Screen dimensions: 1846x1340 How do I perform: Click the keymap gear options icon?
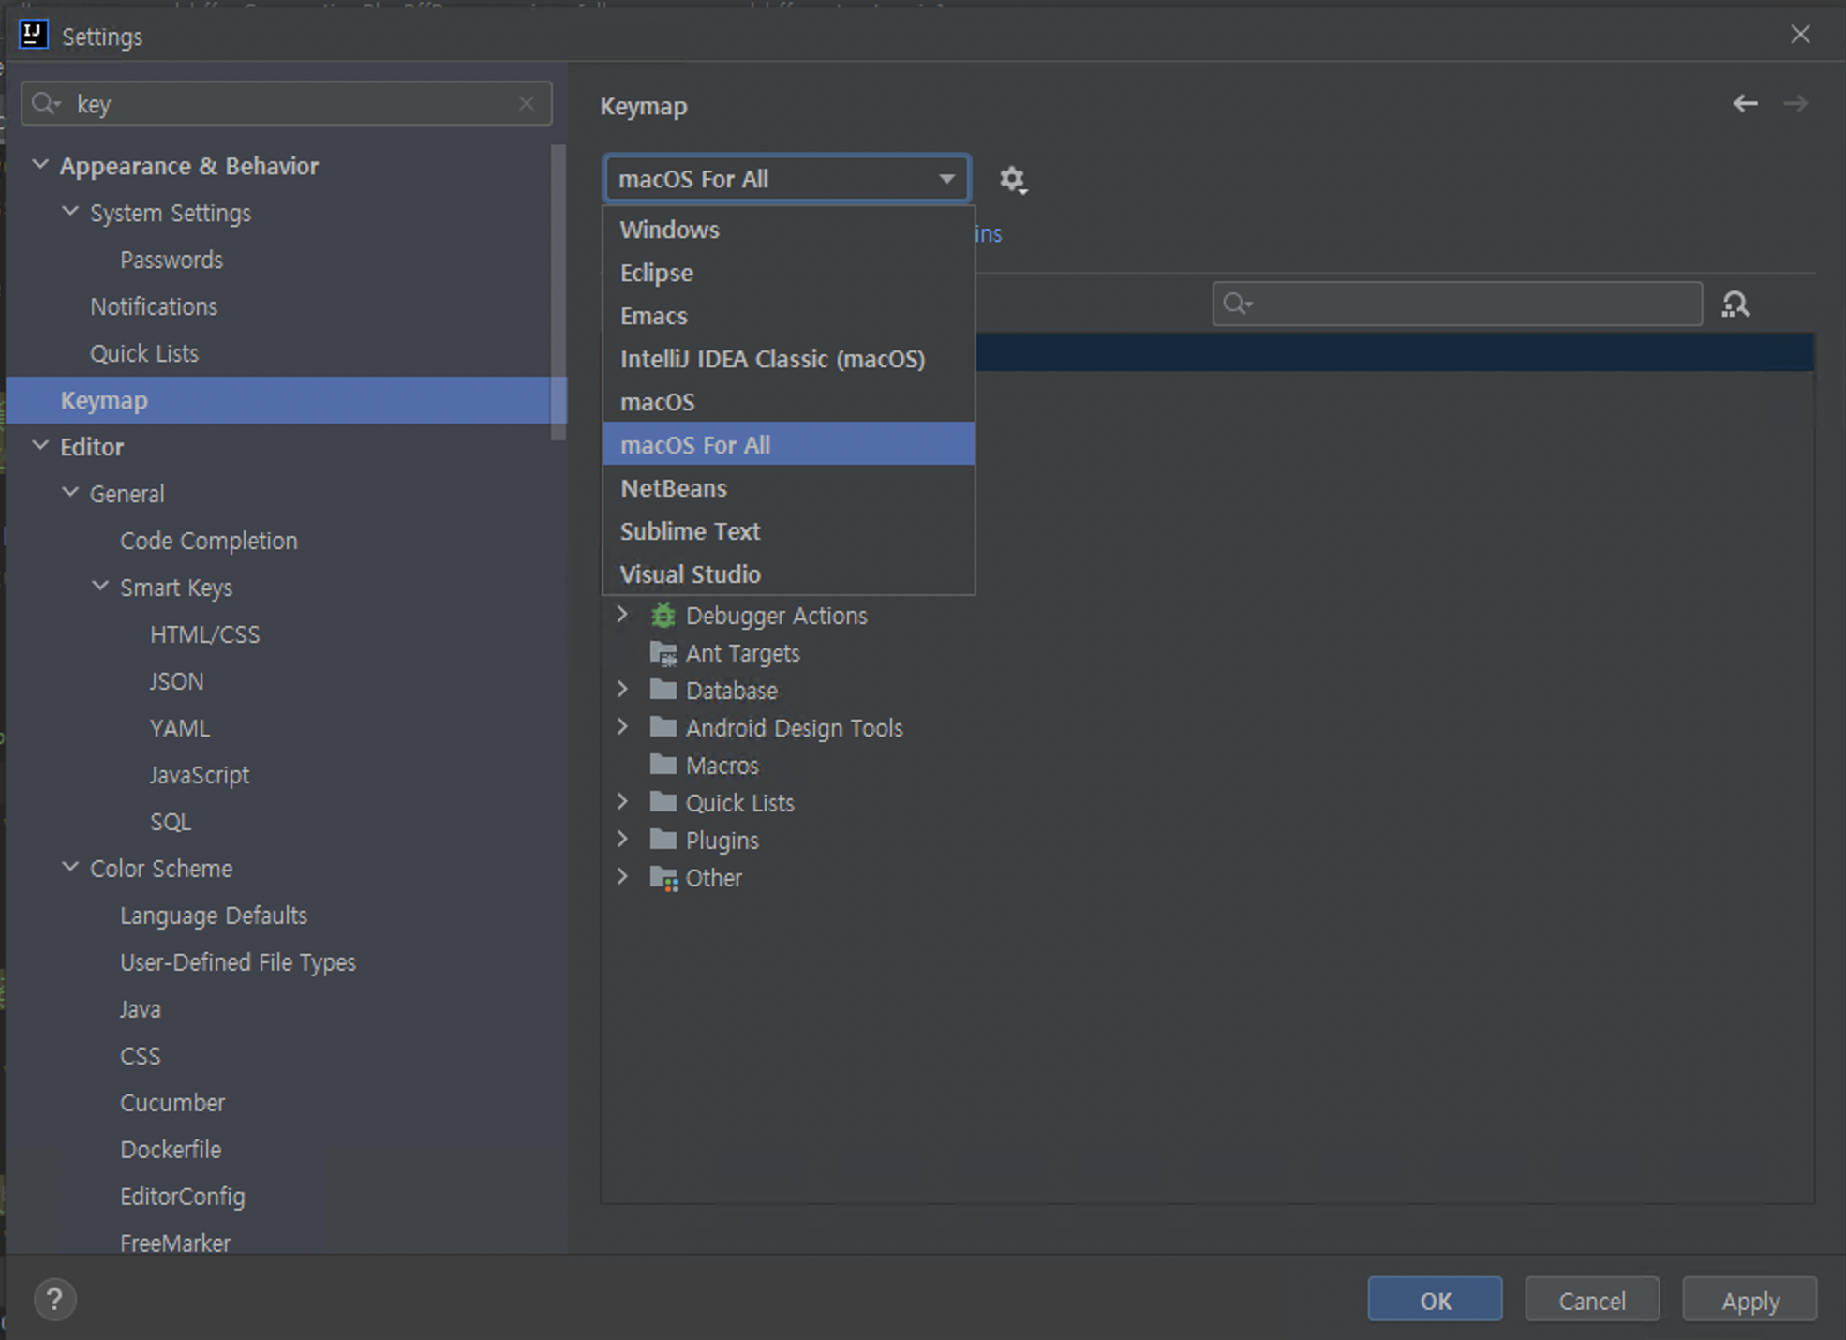[x=1012, y=179]
